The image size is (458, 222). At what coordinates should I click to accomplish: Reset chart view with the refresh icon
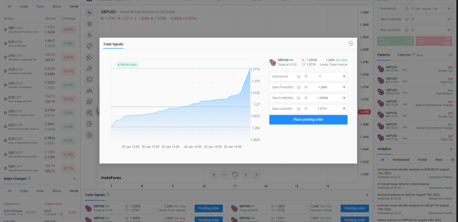click(235, 174)
